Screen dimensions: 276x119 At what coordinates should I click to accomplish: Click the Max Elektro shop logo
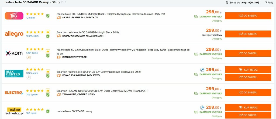[14, 73]
